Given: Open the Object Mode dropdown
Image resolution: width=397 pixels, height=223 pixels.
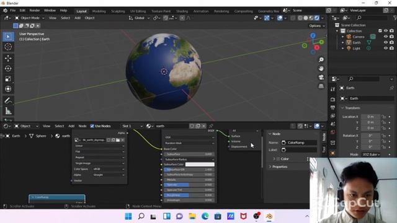Looking at the screenshot, I should click(x=30, y=18).
